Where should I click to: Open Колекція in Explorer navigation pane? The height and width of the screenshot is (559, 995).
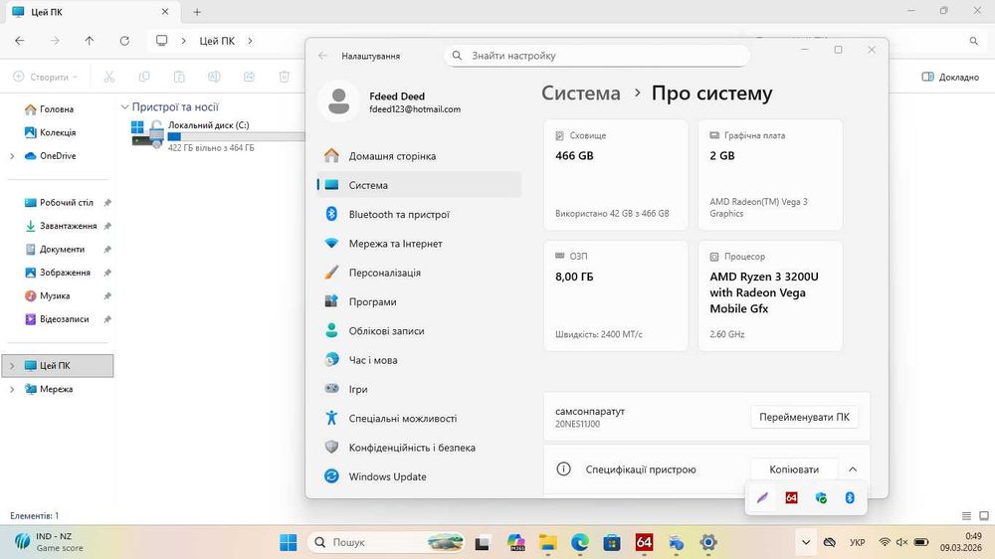coord(57,132)
